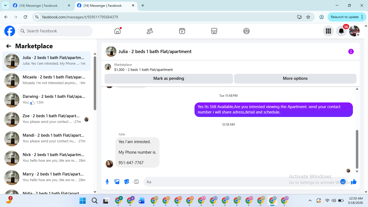Open the Facebook logo home link
Image resolution: width=368 pixels, height=207 pixels.
coord(10,31)
